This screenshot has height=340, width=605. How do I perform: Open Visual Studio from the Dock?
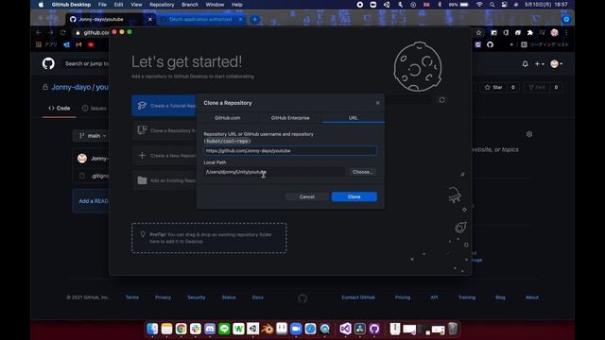tap(345, 329)
